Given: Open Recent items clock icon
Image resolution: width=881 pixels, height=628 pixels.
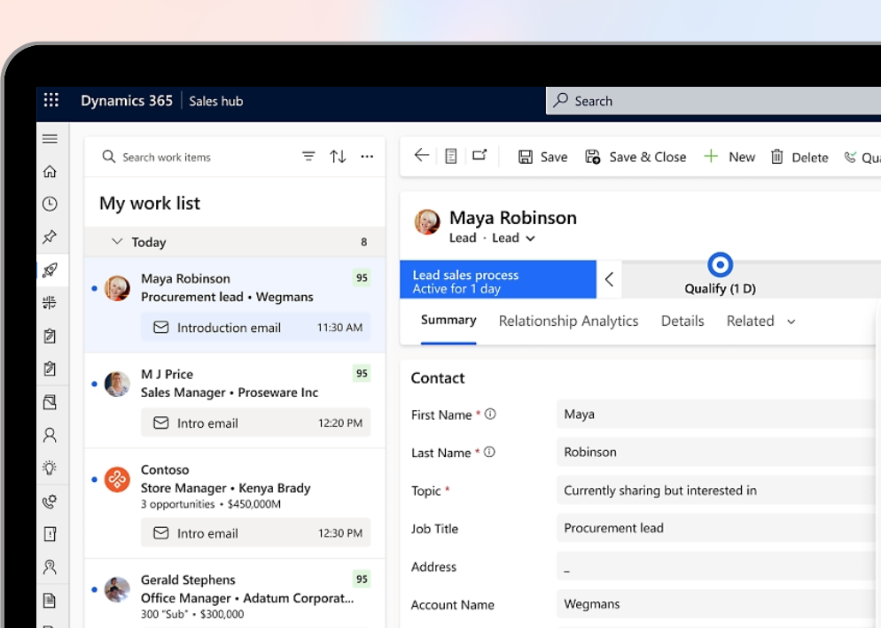Looking at the screenshot, I should [x=50, y=204].
